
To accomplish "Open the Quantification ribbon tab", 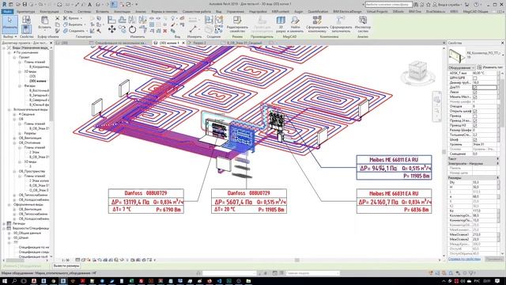I will coord(318,11).
